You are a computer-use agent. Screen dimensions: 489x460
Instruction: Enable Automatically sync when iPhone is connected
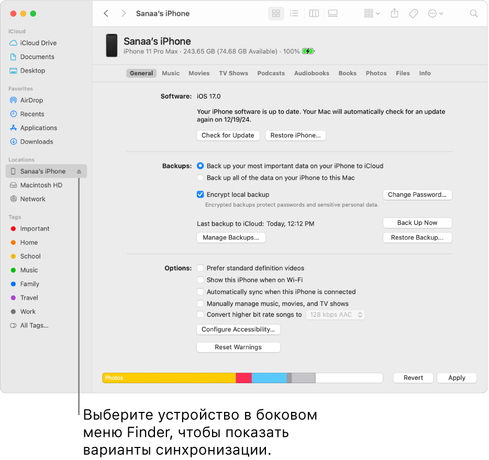pyautogui.click(x=200, y=292)
